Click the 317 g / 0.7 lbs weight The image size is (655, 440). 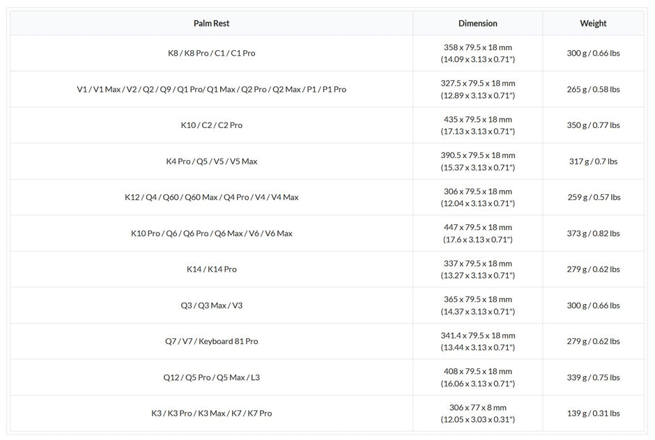point(593,162)
